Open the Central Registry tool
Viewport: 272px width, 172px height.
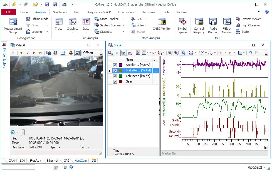pyautogui.click(x=199, y=26)
